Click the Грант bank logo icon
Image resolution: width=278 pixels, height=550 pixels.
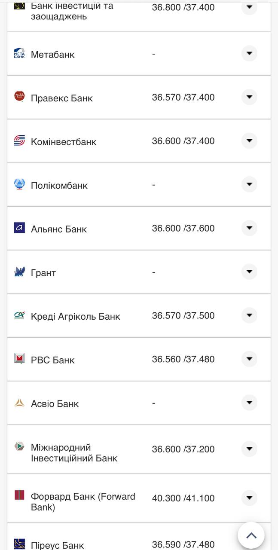19,272
